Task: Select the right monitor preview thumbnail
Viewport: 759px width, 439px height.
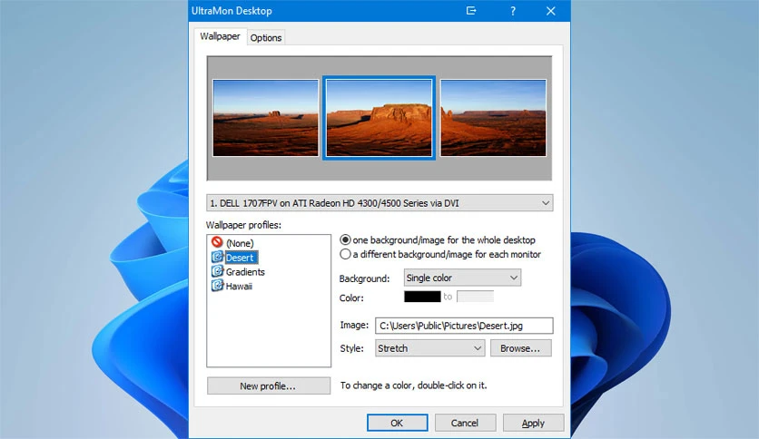Action: click(x=493, y=118)
